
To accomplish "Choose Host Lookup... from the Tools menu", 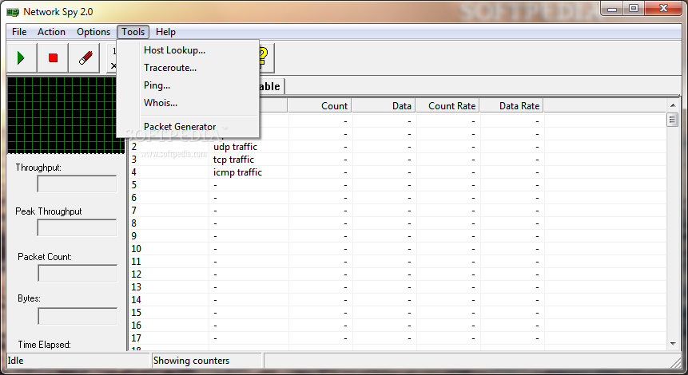I will point(188,50).
